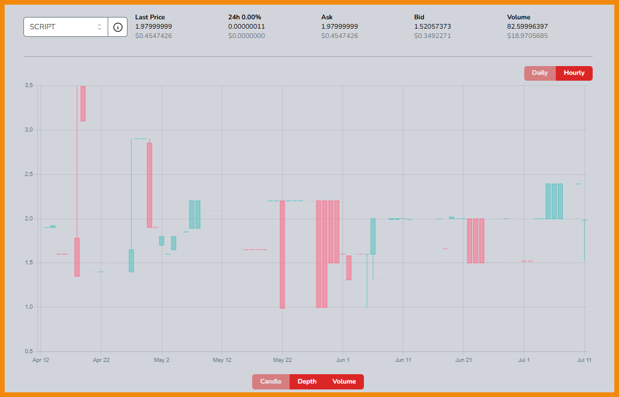This screenshot has width=619, height=397.
Task: Click the 24h 0.00% heading
Action: 245,17
